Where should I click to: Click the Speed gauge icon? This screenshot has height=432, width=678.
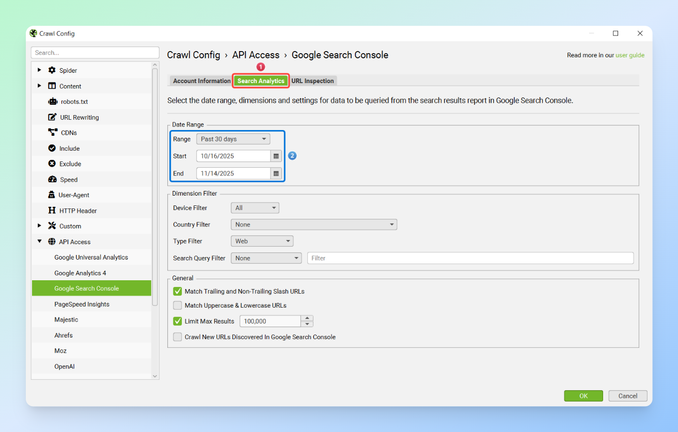(52, 180)
